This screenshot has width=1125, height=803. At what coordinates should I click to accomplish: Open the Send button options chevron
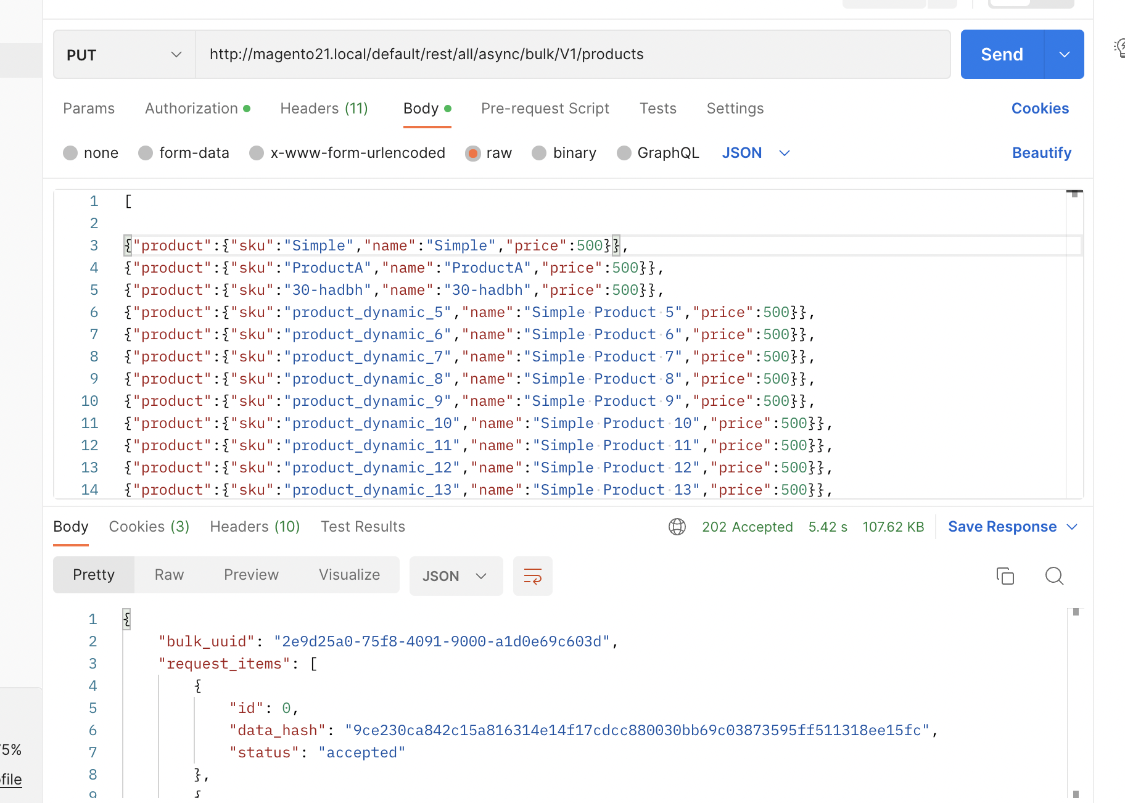(x=1063, y=54)
